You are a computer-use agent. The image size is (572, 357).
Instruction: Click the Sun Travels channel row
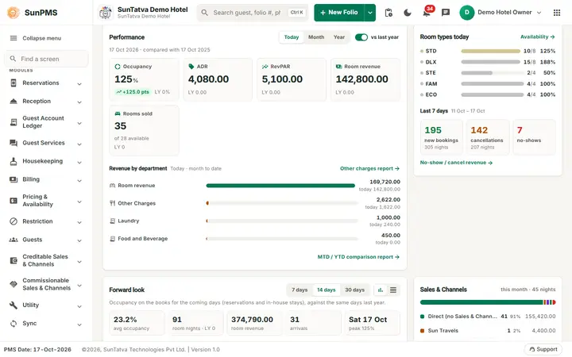pos(488,331)
